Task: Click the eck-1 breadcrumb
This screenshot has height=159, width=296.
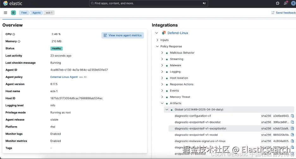Action: pos(49,13)
